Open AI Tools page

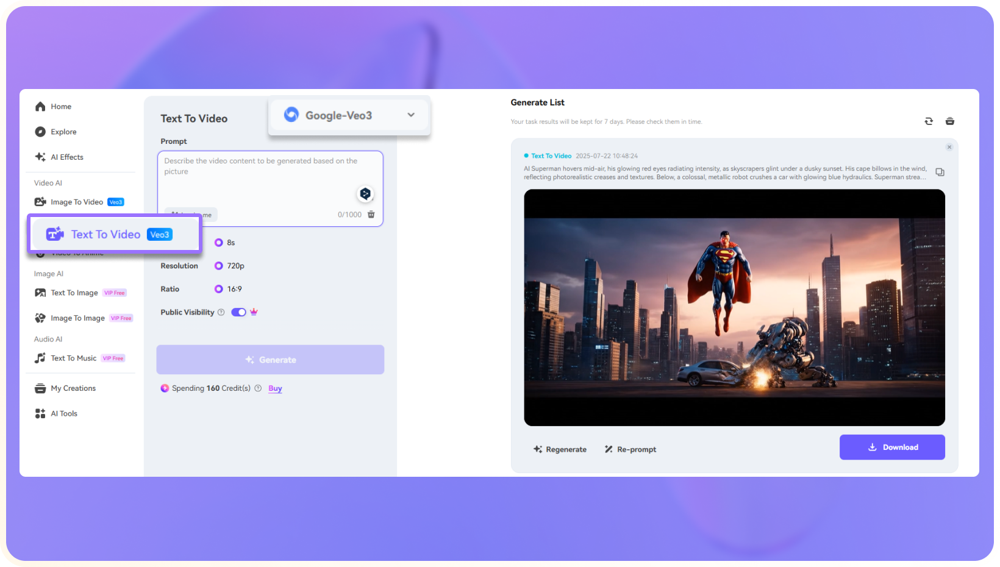click(x=56, y=413)
